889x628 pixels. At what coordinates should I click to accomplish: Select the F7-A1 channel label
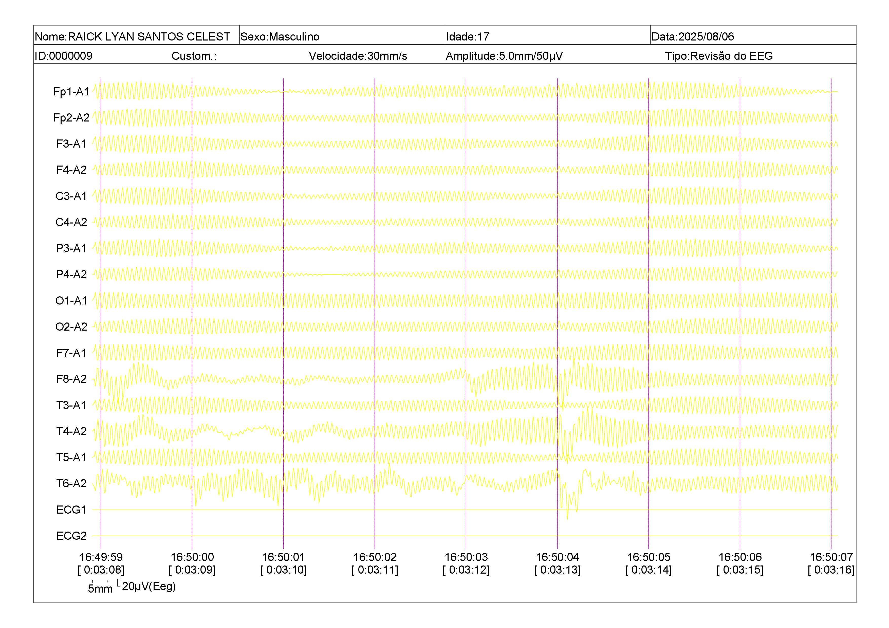pos(71,353)
